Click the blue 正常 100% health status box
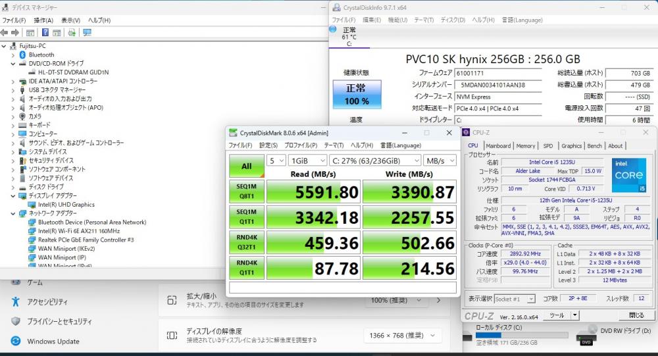This screenshot has width=658, height=356. click(356, 95)
